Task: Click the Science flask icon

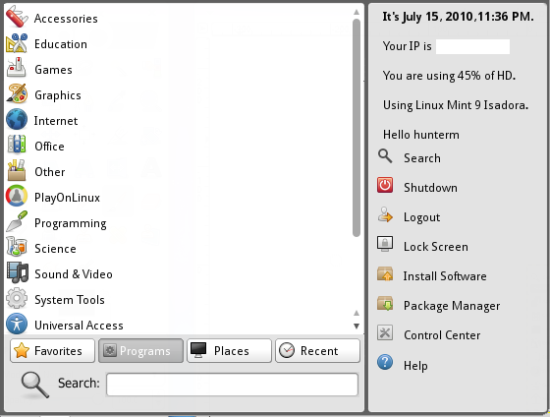Action: point(17,247)
